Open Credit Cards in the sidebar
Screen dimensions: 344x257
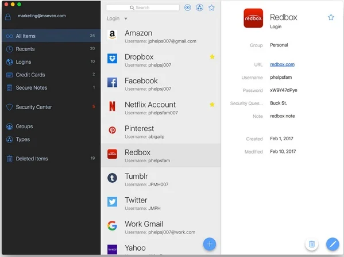(x=51, y=75)
